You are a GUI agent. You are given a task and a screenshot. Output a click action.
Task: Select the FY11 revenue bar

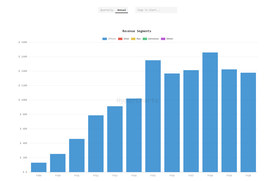click(x=77, y=155)
